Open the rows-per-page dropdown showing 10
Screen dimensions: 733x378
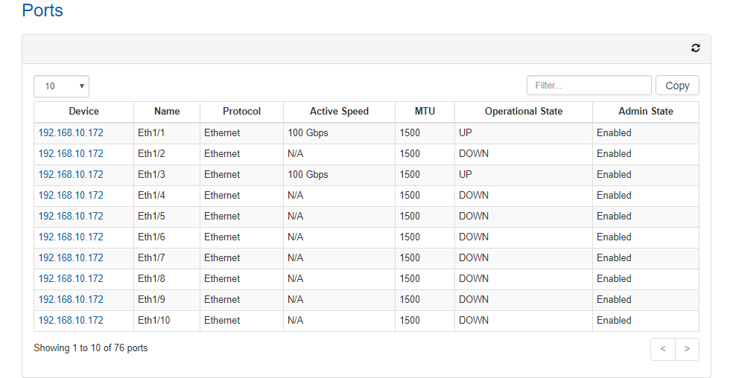[x=61, y=86]
